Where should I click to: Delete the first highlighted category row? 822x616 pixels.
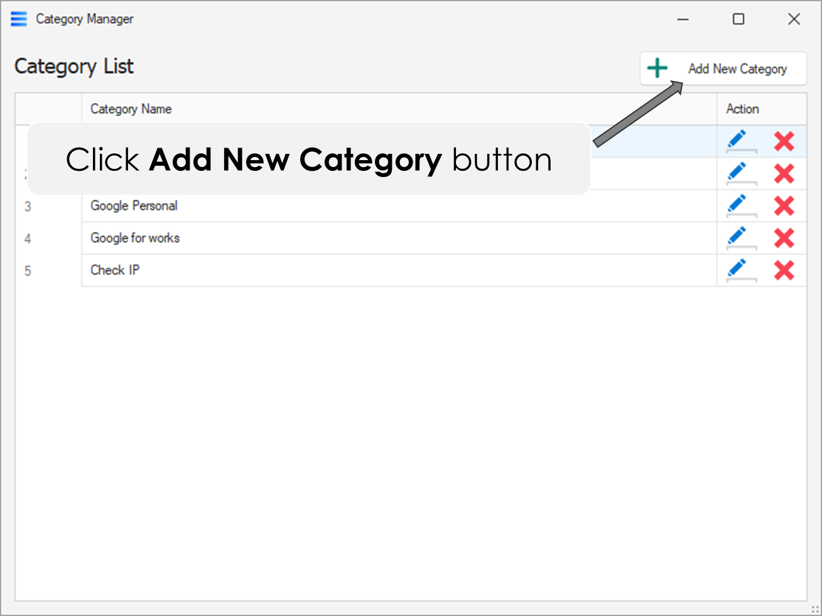[784, 141]
